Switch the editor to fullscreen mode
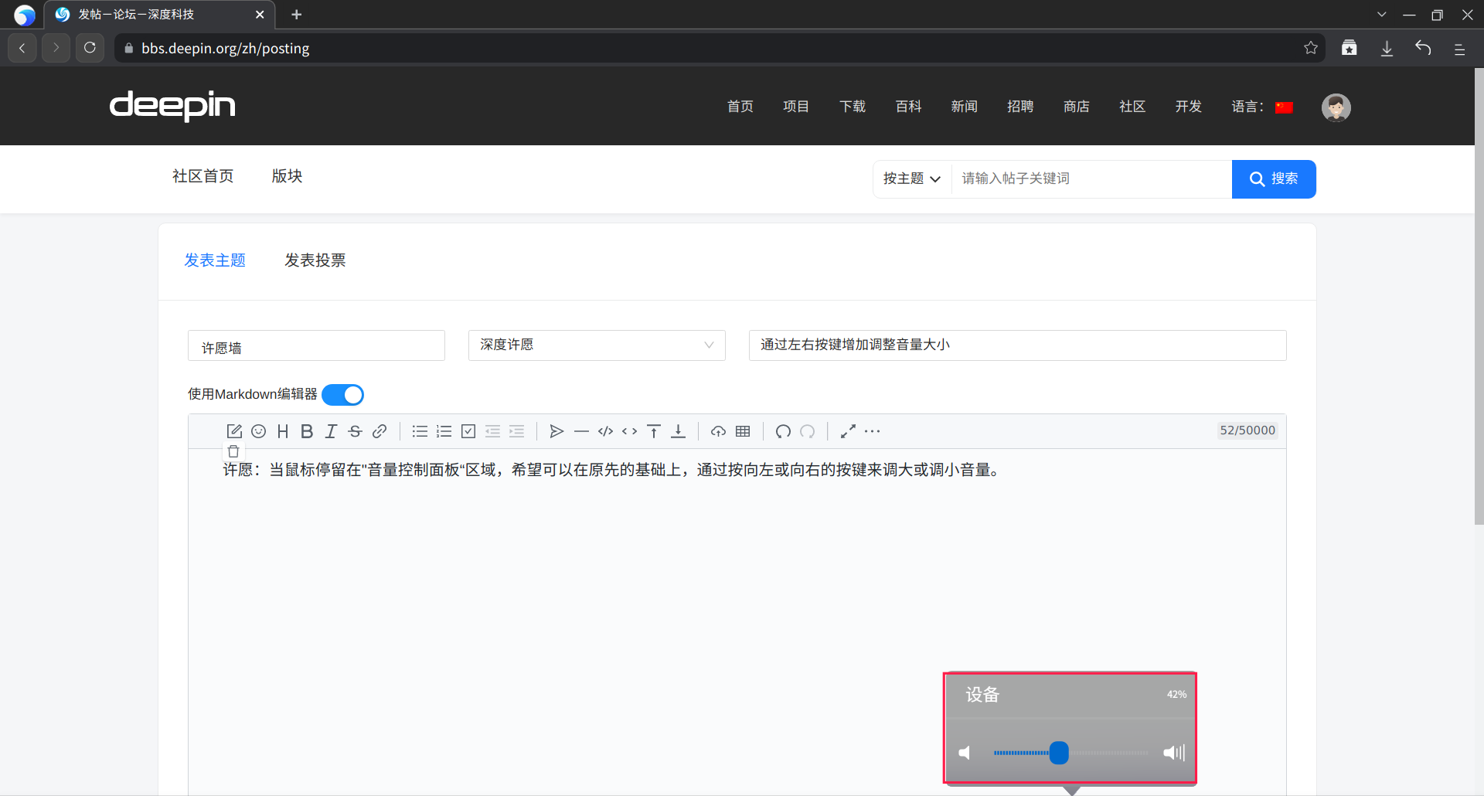The height and width of the screenshot is (796, 1484). (x=848, y=431)
